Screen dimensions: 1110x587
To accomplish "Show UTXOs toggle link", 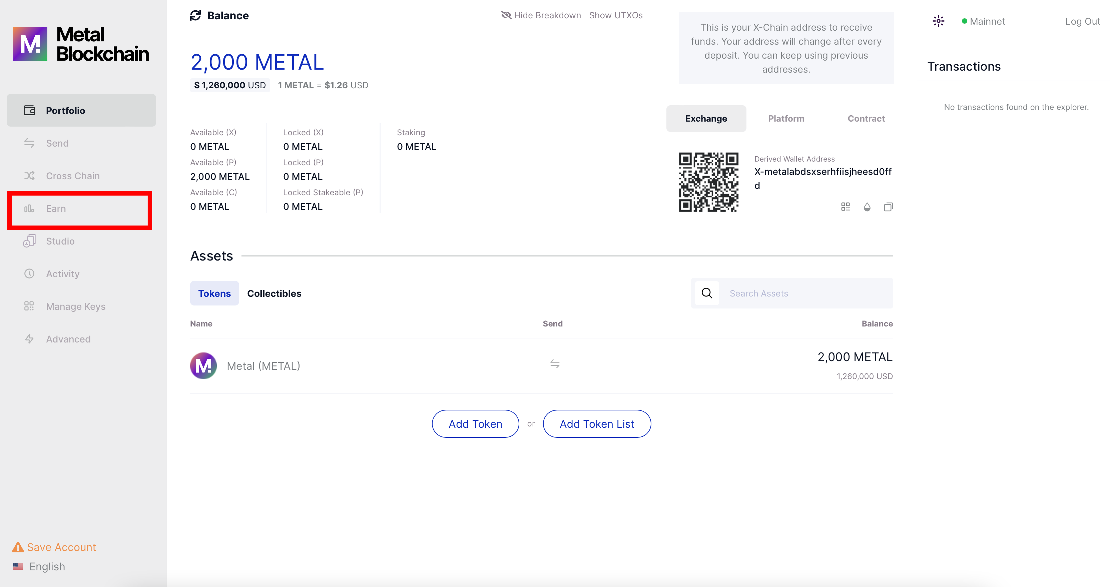I will 615,16.
